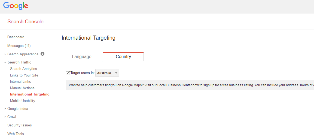Expand the Google Index section

coord(5,109)
